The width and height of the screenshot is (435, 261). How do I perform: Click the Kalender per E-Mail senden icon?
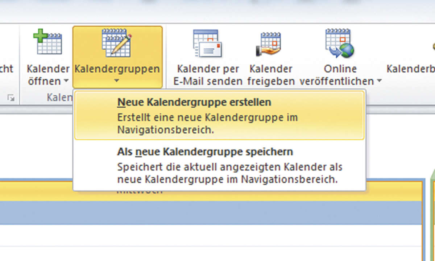(x=207, y=43)
